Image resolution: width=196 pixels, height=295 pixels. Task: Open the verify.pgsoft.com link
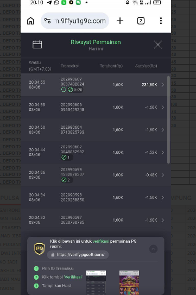[x=78, y=255]
